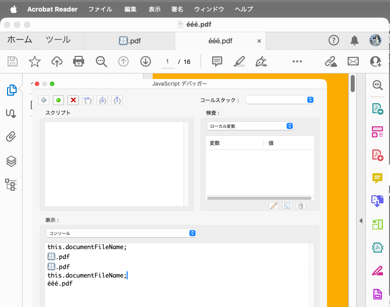The image size is (390, 307).
Task: Click the debugger step into button
Action: tap(103, 100)
